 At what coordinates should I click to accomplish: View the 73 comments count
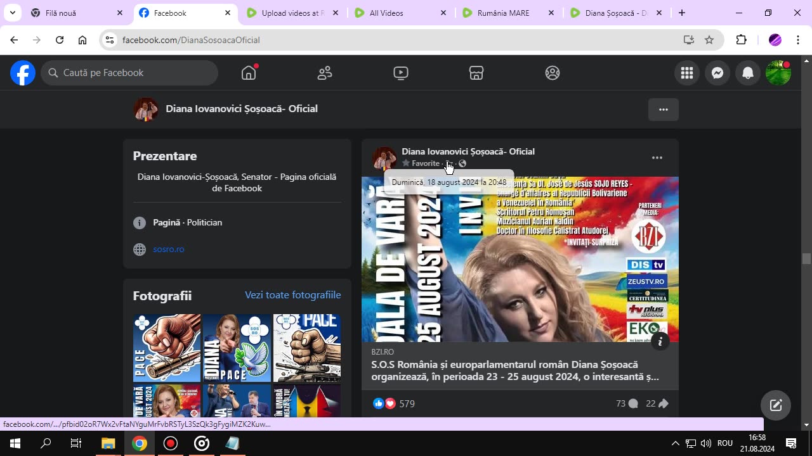tap(627, 403)
